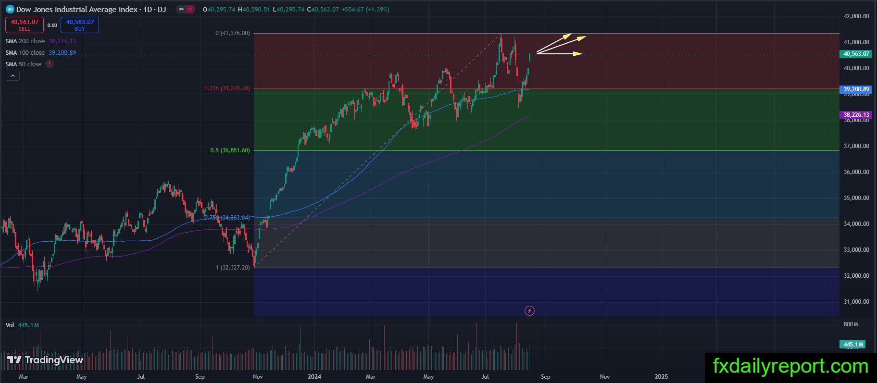Click the Dow Jones "30" symbol logo
877x383 pixels.
pos(10,9)
